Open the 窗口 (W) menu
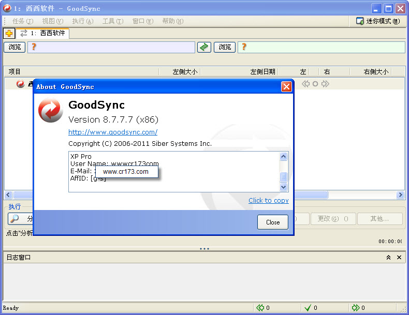409x315 pixels. (143, 21)
